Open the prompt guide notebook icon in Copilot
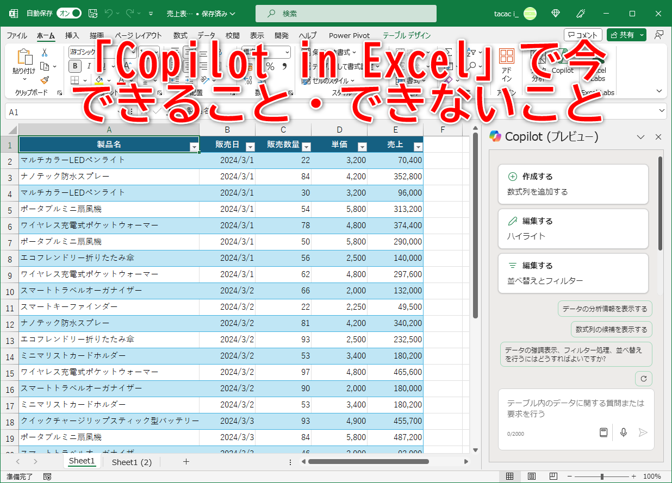672x483 pixels. 603,432
